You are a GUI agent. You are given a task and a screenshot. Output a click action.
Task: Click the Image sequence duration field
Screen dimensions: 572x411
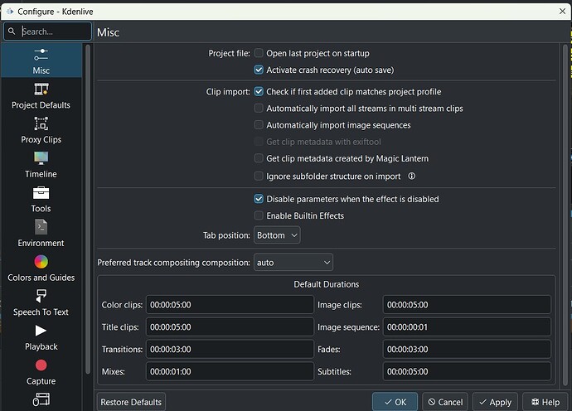click(467, 326)
